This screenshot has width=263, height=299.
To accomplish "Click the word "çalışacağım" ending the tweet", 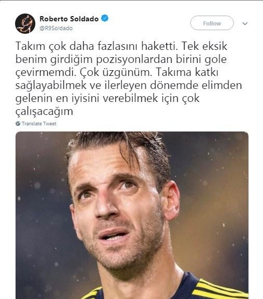I will [x=44, y=112].
